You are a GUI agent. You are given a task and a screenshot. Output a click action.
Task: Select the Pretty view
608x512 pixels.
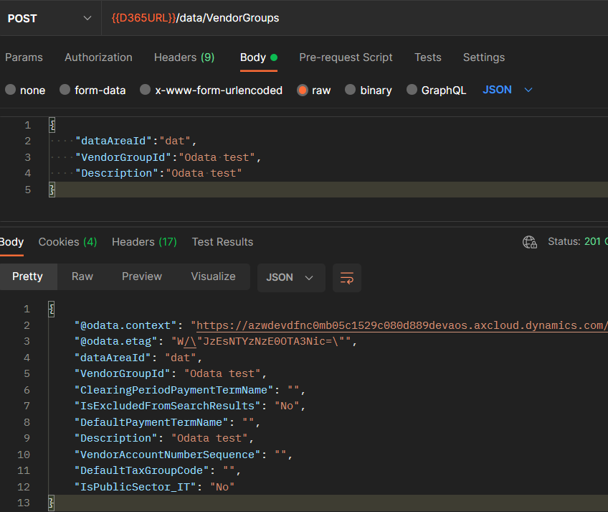point(27,276)
